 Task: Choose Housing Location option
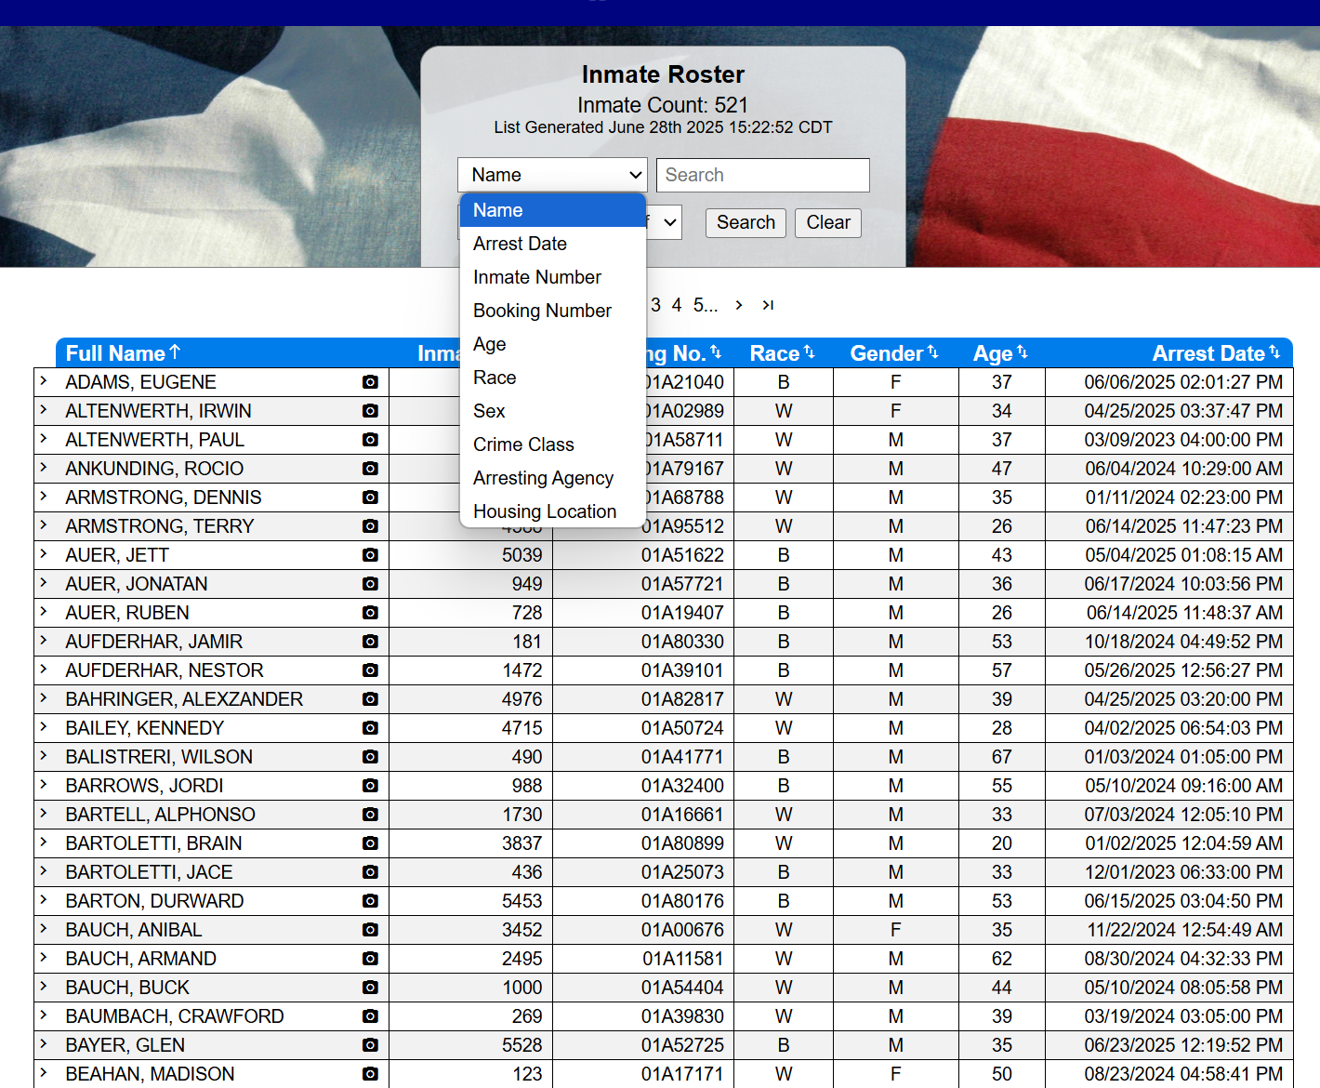pos(553,511)
